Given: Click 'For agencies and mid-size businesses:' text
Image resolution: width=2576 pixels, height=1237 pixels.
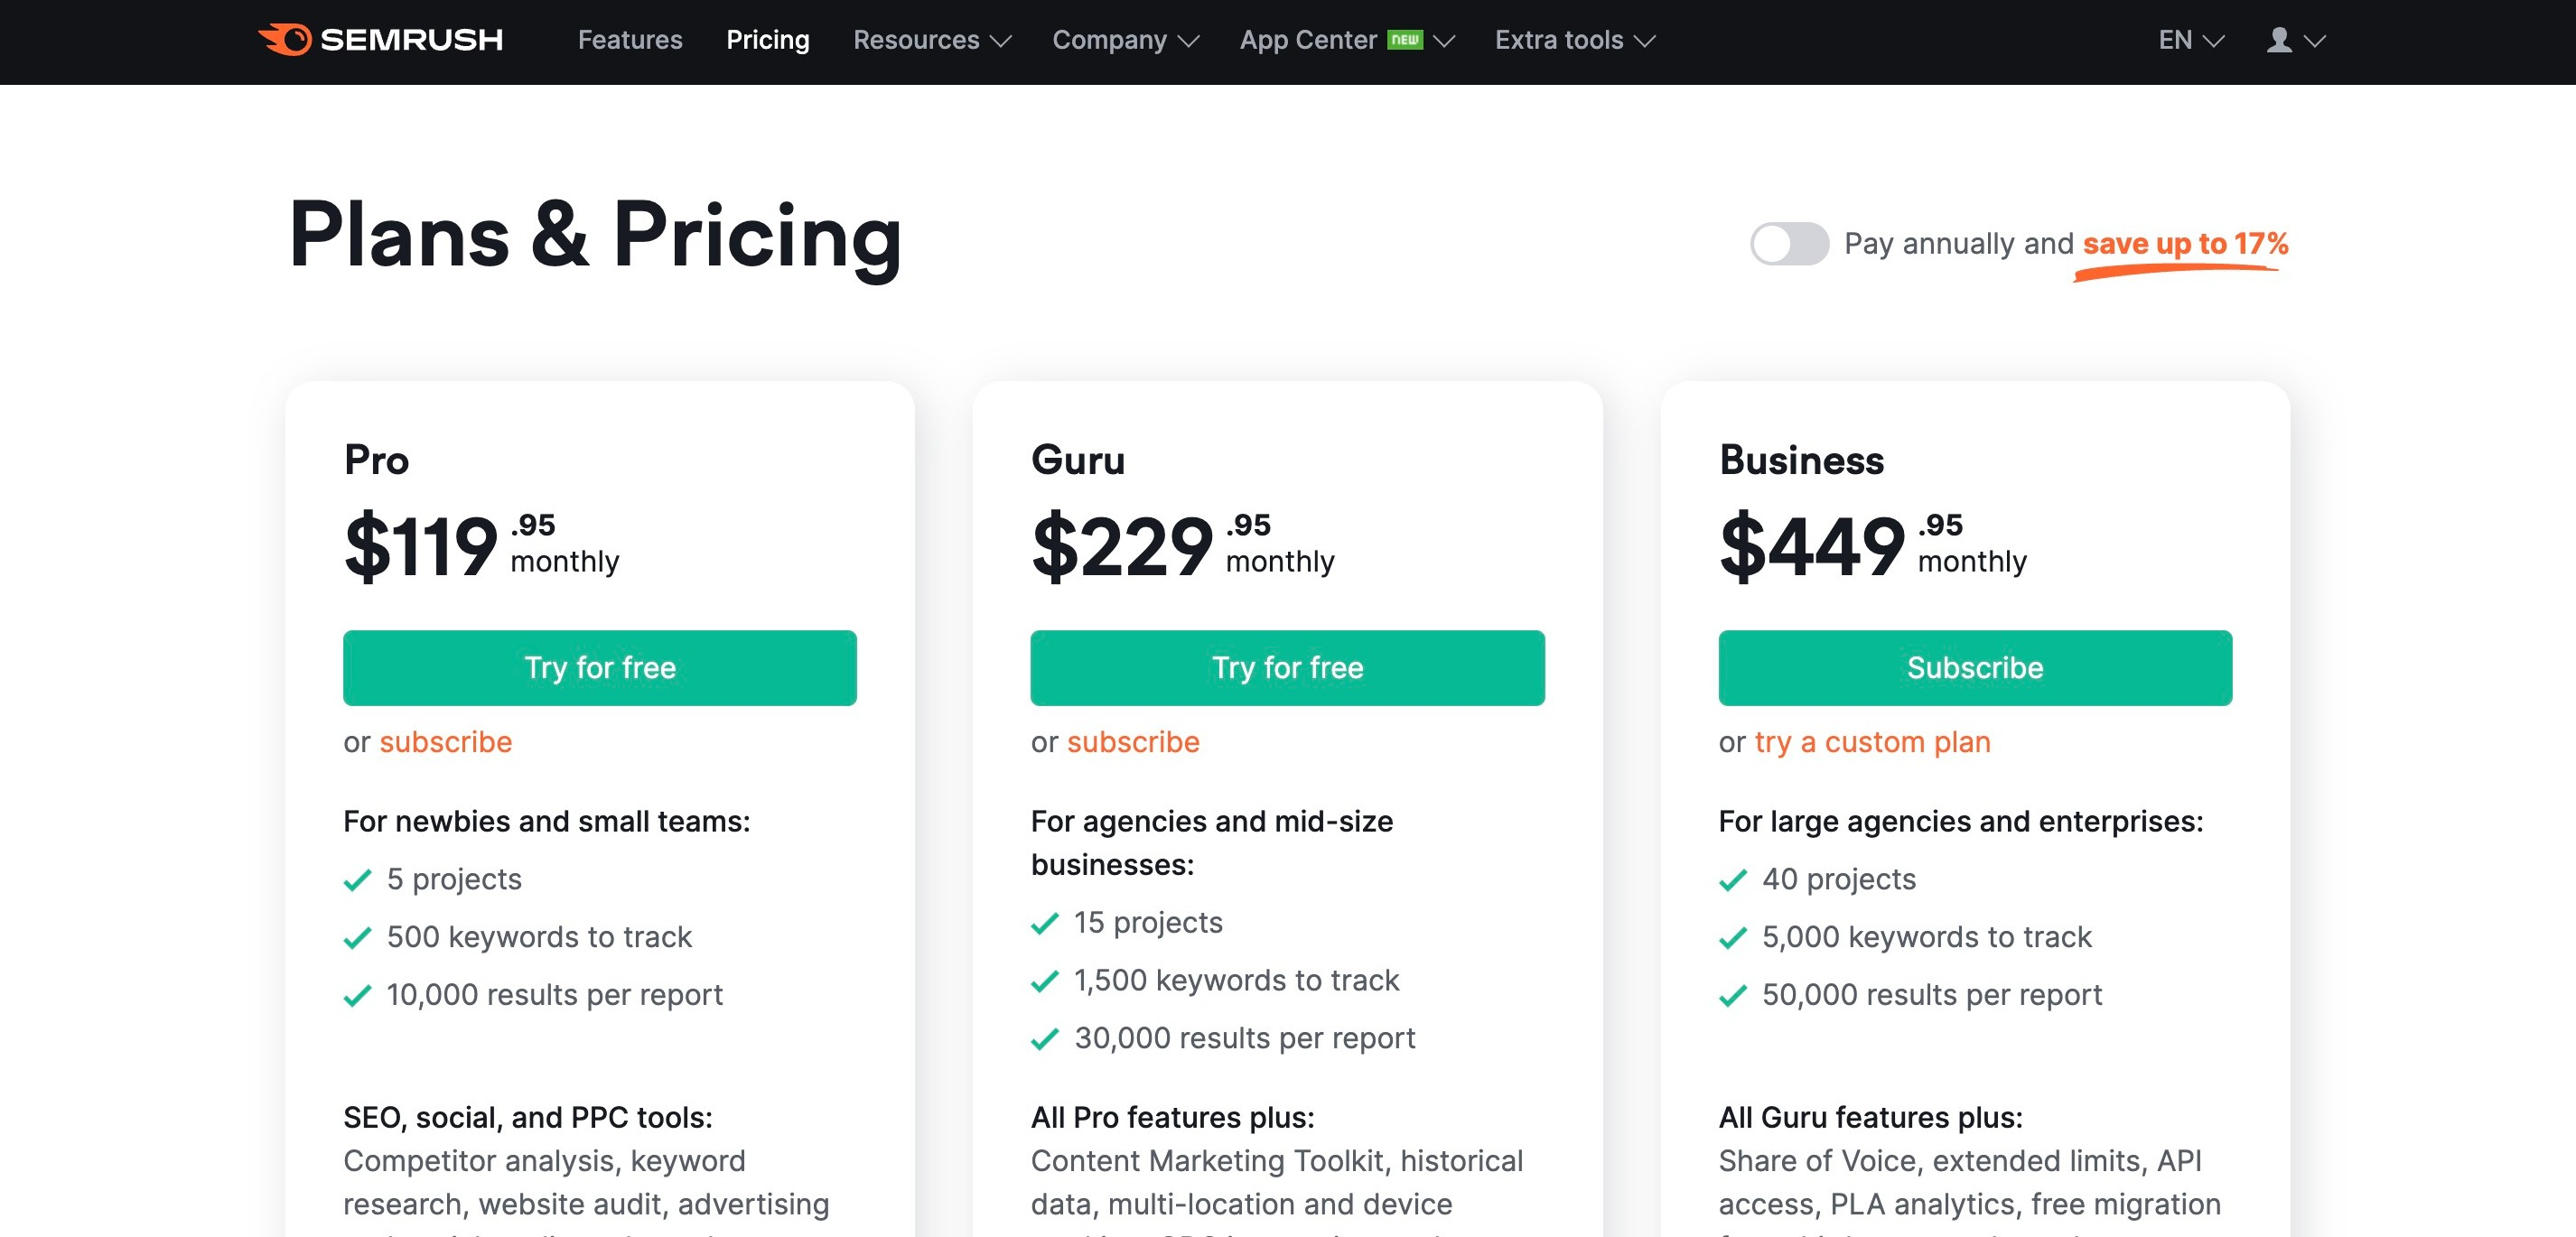Looking at the screenshot, I should click(1212, 842).
